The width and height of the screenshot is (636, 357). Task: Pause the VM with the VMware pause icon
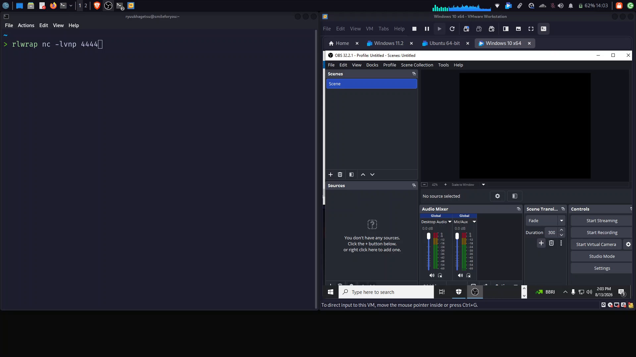pos(427,29)
